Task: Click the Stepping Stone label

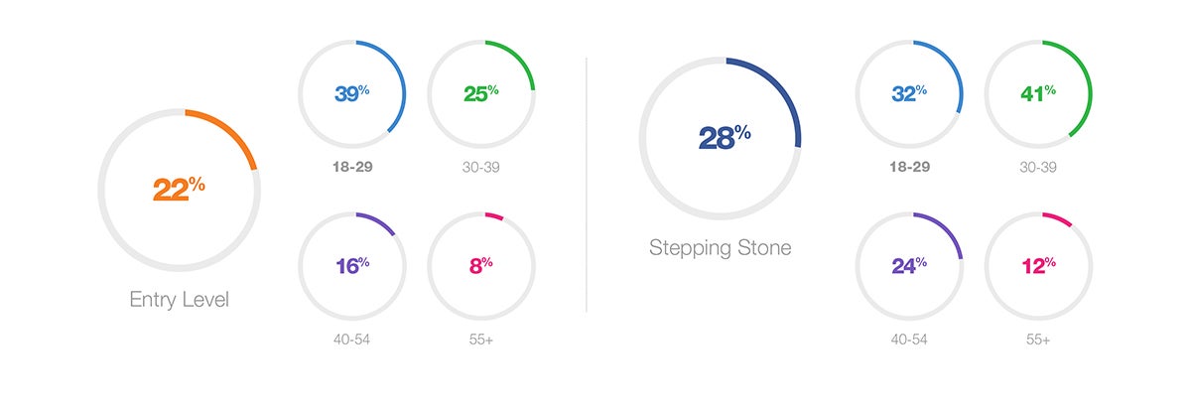Action: pos(721,247)
